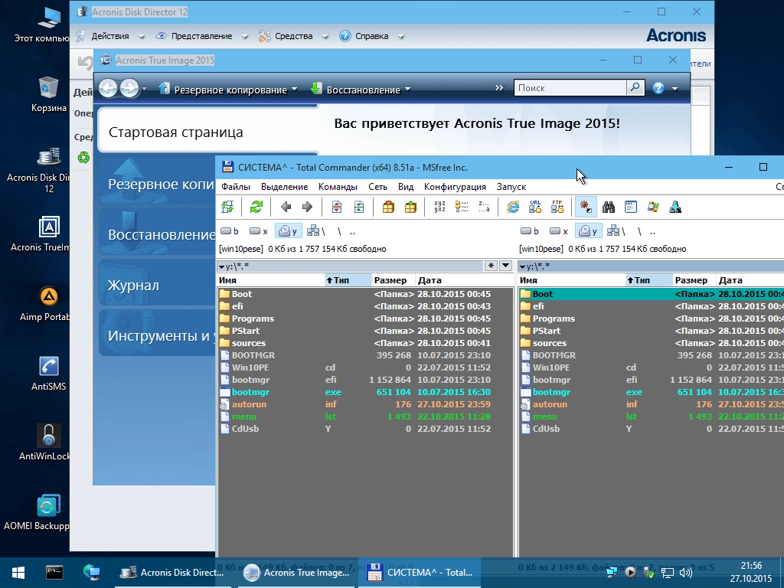784x588 pixels.
Task: Click the Acronis True Image back arrow
Action: point(108,89)
